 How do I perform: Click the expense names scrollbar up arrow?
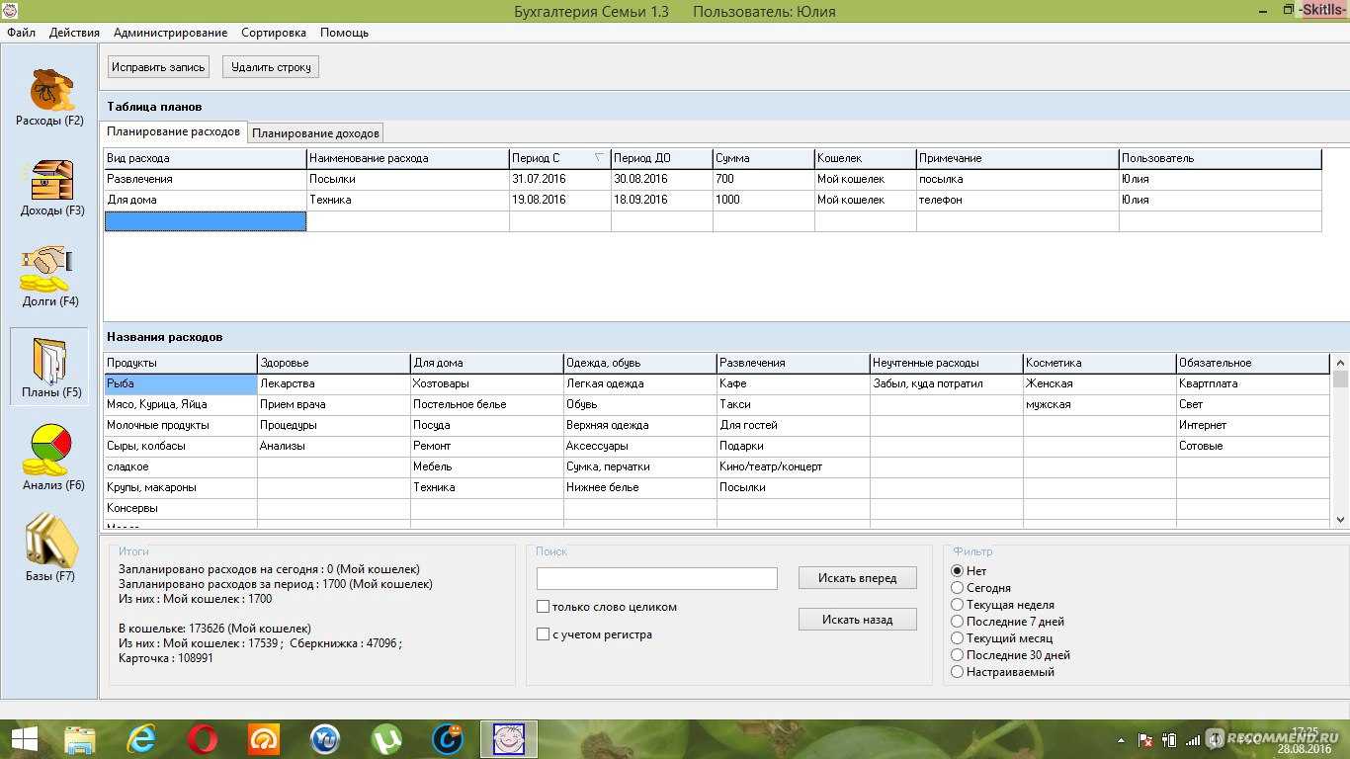point(1340,362)
